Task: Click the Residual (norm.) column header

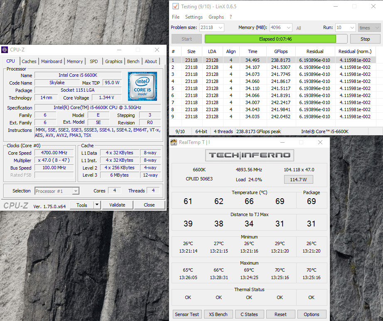Action: pyautogui.click(x=355, y=51)
